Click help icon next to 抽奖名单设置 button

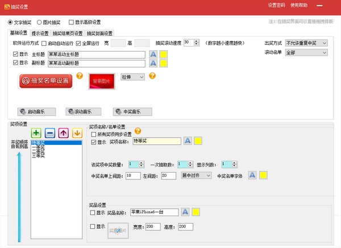click(80, 75)
